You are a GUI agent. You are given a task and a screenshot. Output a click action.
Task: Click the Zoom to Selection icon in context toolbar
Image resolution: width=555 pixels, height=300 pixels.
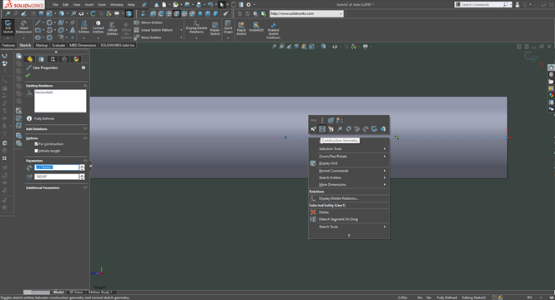[340, 129]
